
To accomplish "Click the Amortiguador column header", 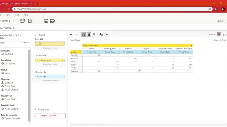I will 110,49.
